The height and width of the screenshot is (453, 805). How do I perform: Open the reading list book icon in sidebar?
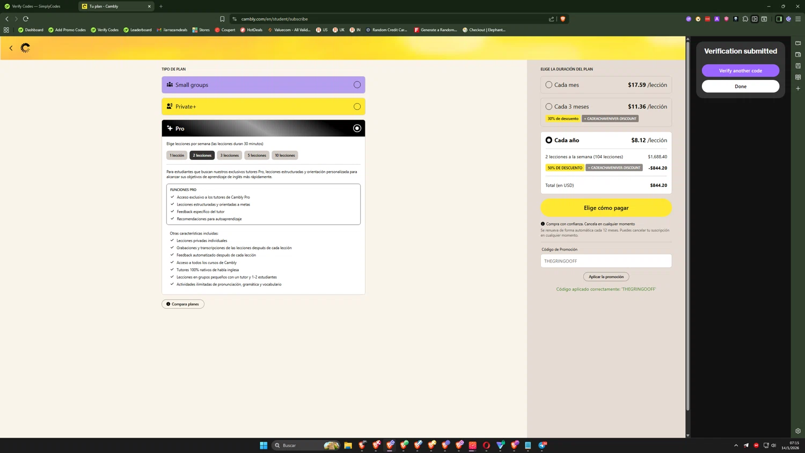(798, 77)
